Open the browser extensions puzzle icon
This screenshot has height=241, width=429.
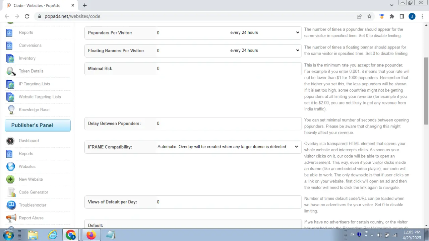click(392, 16)
